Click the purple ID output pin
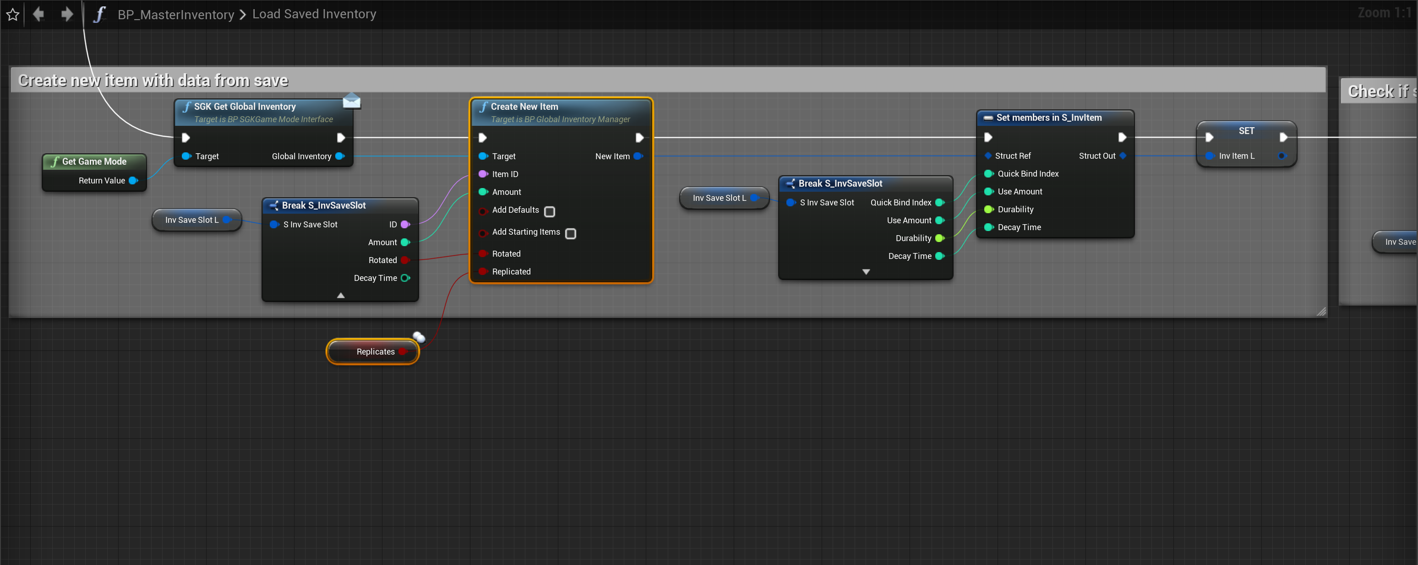Image resolution: width=1418 pixels, height=565 pixels. click(x=406, y=224)
